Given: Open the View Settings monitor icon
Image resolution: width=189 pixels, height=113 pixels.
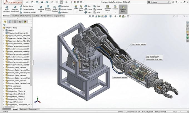Looking at the screenshot, I should 128,16.
